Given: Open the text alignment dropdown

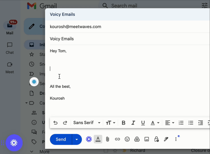Looking at the screenshot, I should [x=169, y=123].
